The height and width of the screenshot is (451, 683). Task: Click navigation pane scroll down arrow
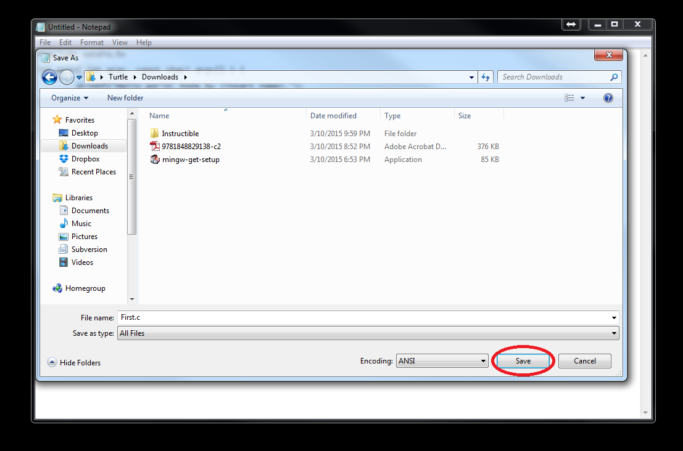click(x=131, y=299)
